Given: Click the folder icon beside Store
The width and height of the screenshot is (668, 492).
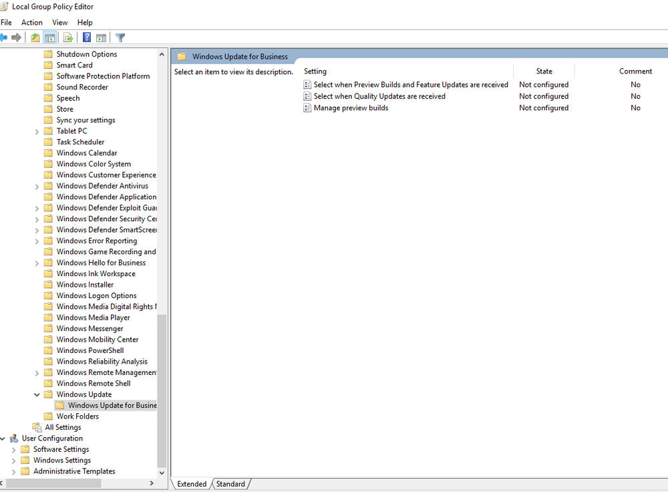Looking at the screenshot, I should click(49, 109).
